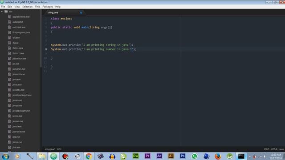
Task: Open the Edit menu
Action: click(x=10, y=7)
